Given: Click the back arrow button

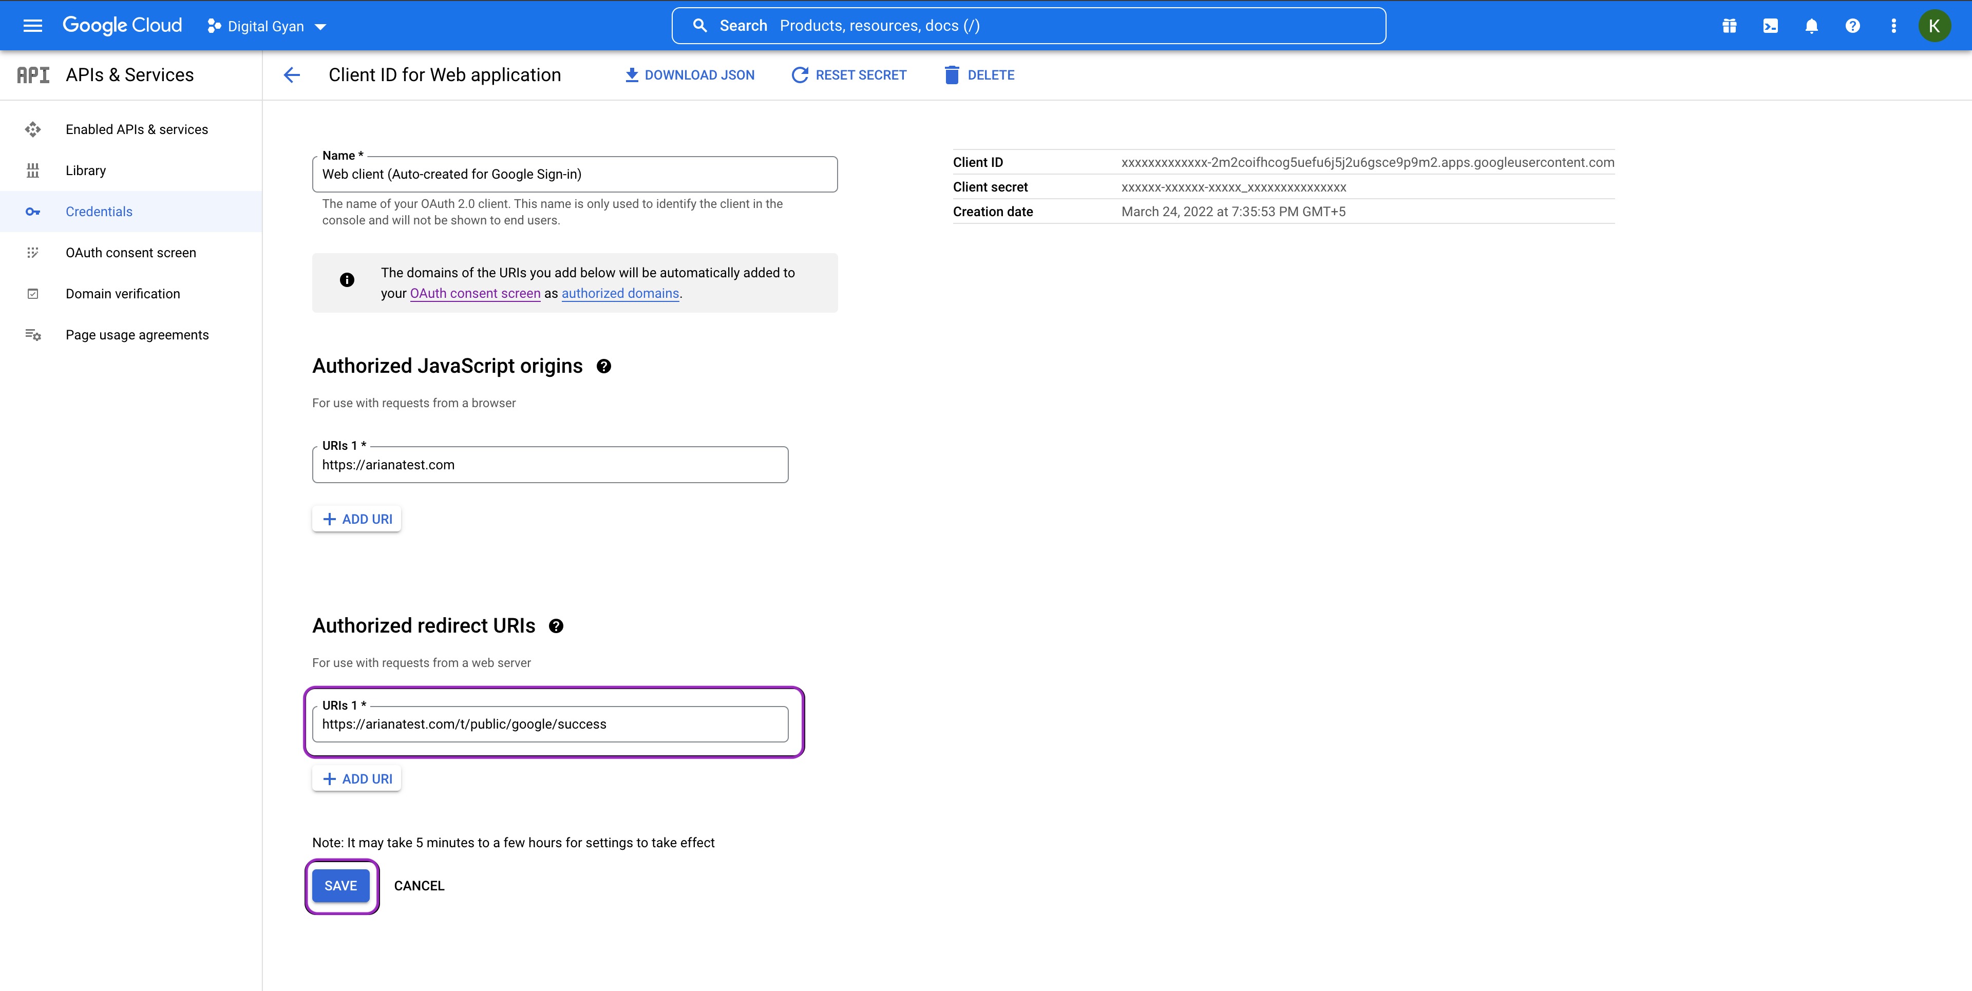Looking at the screenshot, I should point(292,75).
